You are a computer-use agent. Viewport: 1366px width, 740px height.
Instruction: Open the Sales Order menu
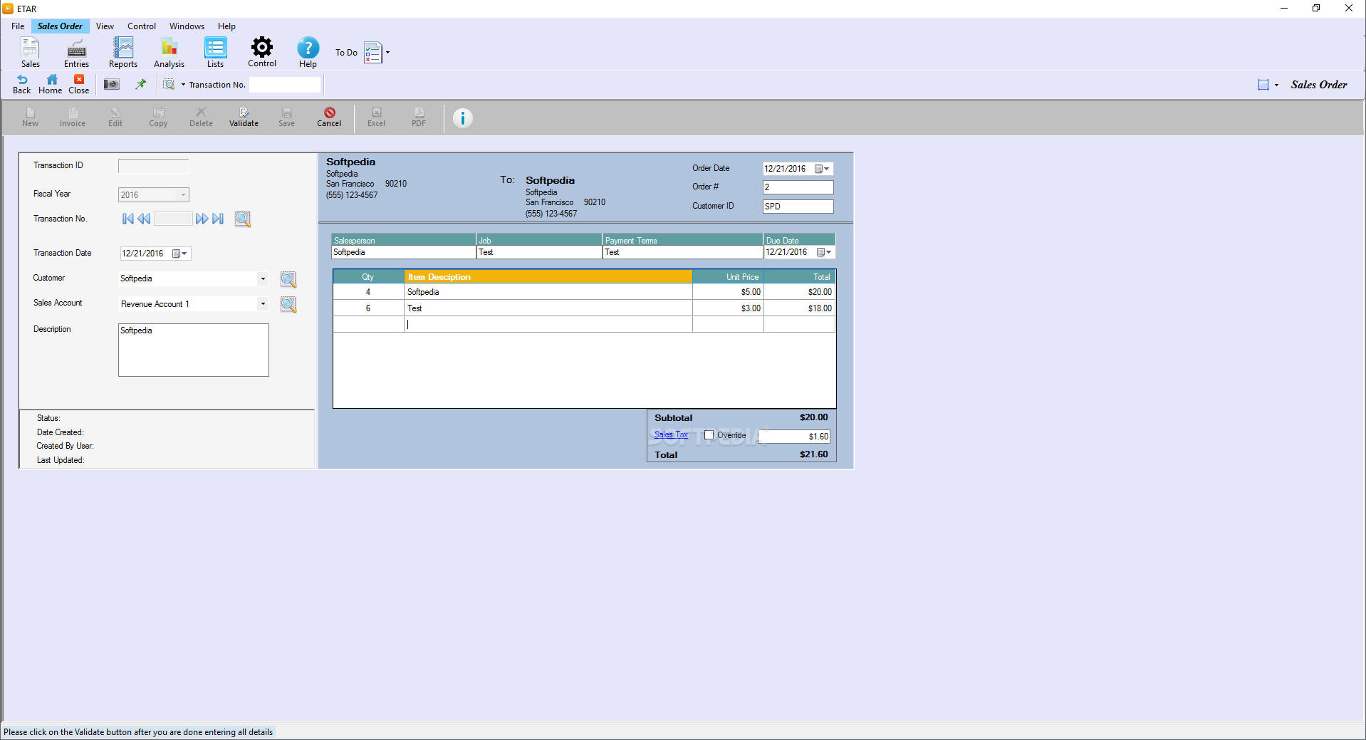60,26
